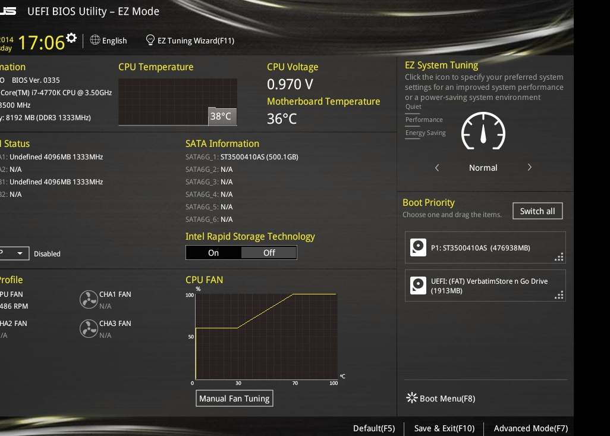
Task: Click the SATA6G_6: N/A entry
Action: pos(209,219)
